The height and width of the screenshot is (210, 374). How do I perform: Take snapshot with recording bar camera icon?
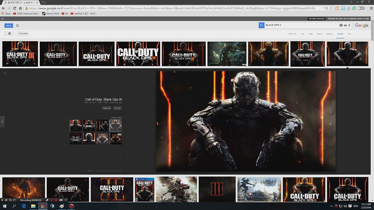(x=61, y=200)
